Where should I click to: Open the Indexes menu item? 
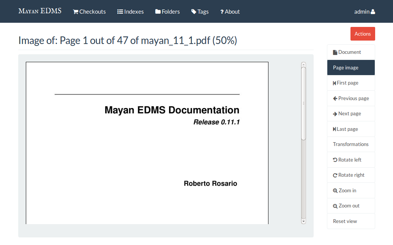[x=130, y=12]
